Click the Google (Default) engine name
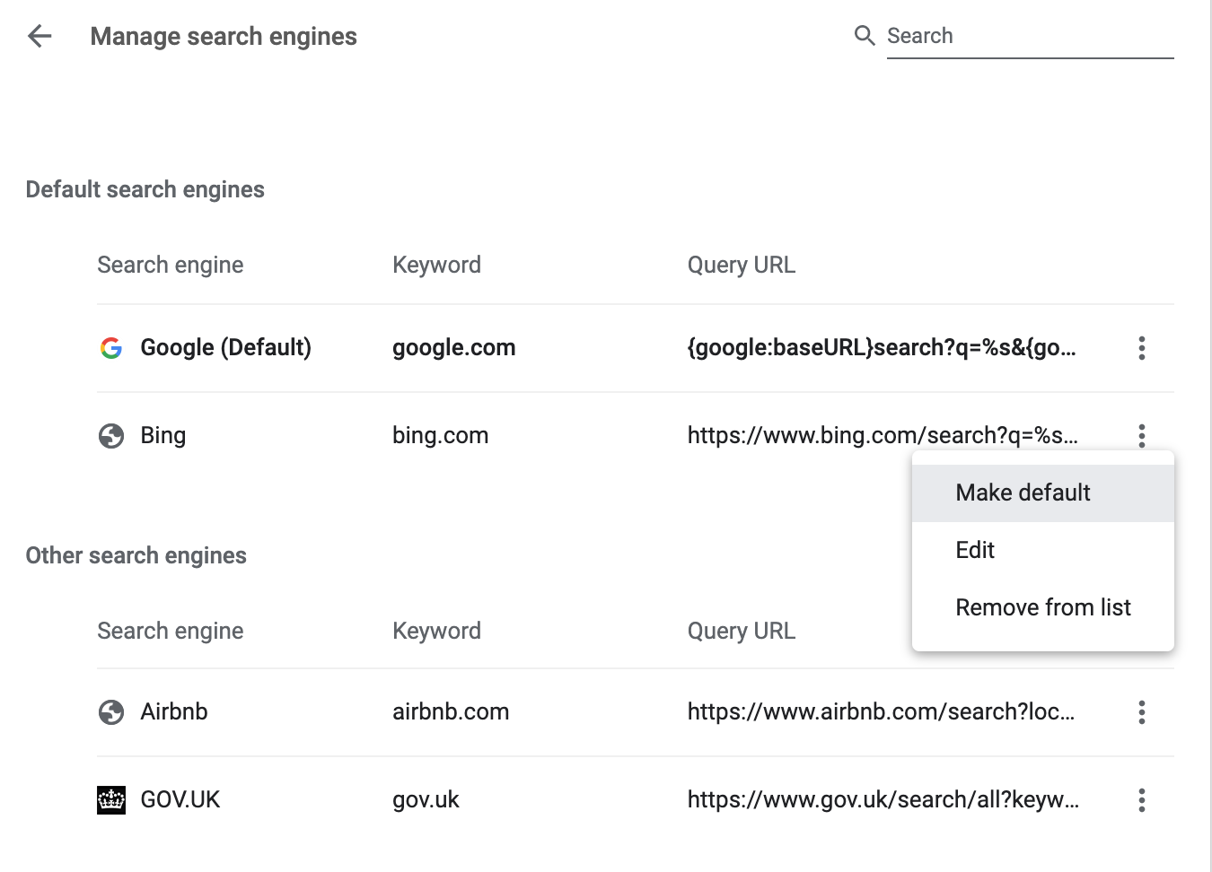 [x=226, y=348]
